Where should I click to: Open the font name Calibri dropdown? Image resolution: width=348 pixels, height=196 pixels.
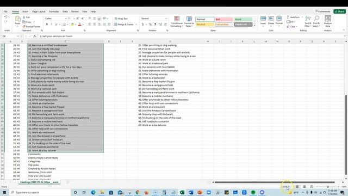66,19
